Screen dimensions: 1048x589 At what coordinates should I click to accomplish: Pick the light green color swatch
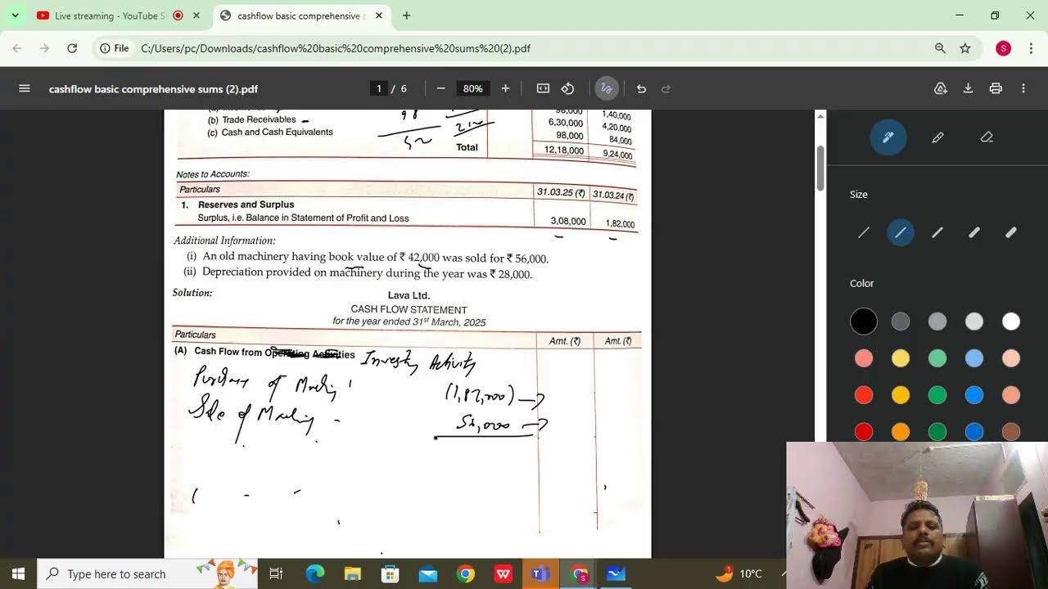point(937,358)
